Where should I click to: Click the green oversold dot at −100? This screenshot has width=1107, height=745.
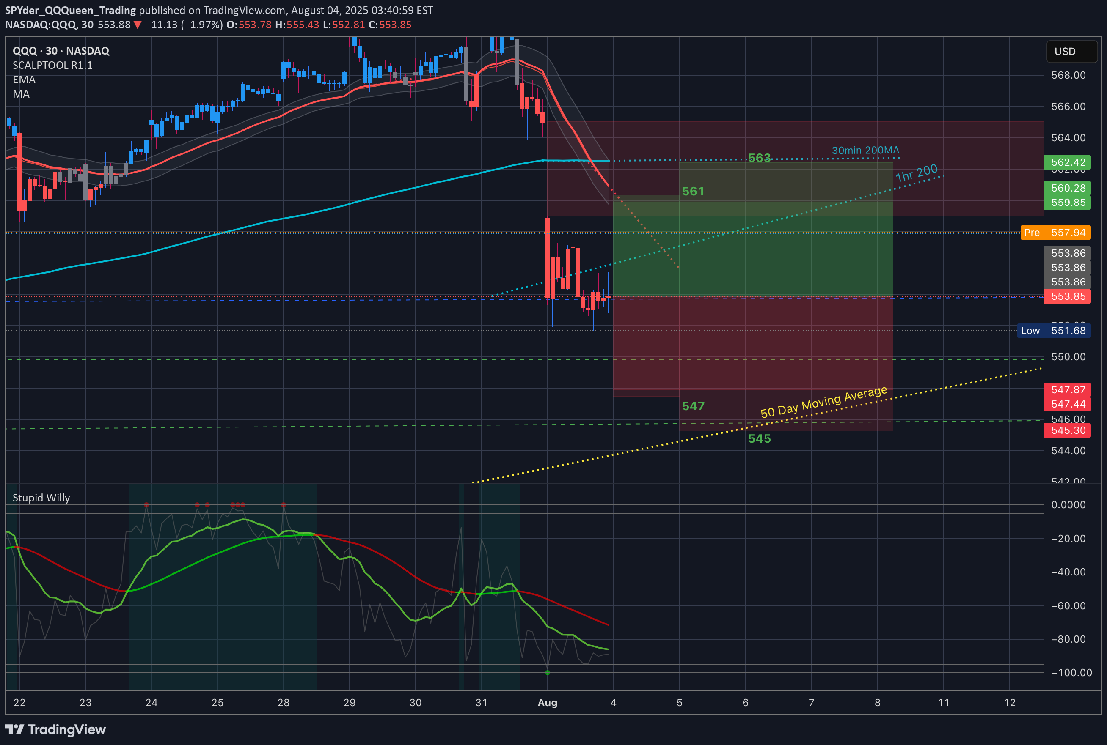pyautogui.click(x=548, y=673)
